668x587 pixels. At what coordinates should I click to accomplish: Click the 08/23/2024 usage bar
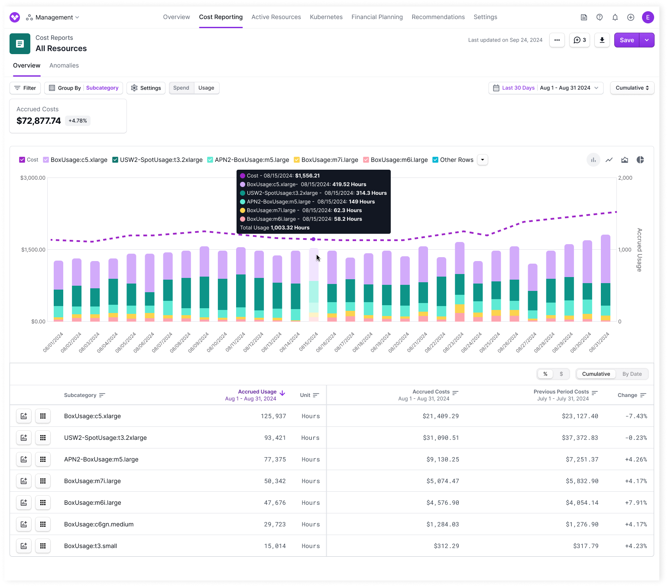[460, 282]
